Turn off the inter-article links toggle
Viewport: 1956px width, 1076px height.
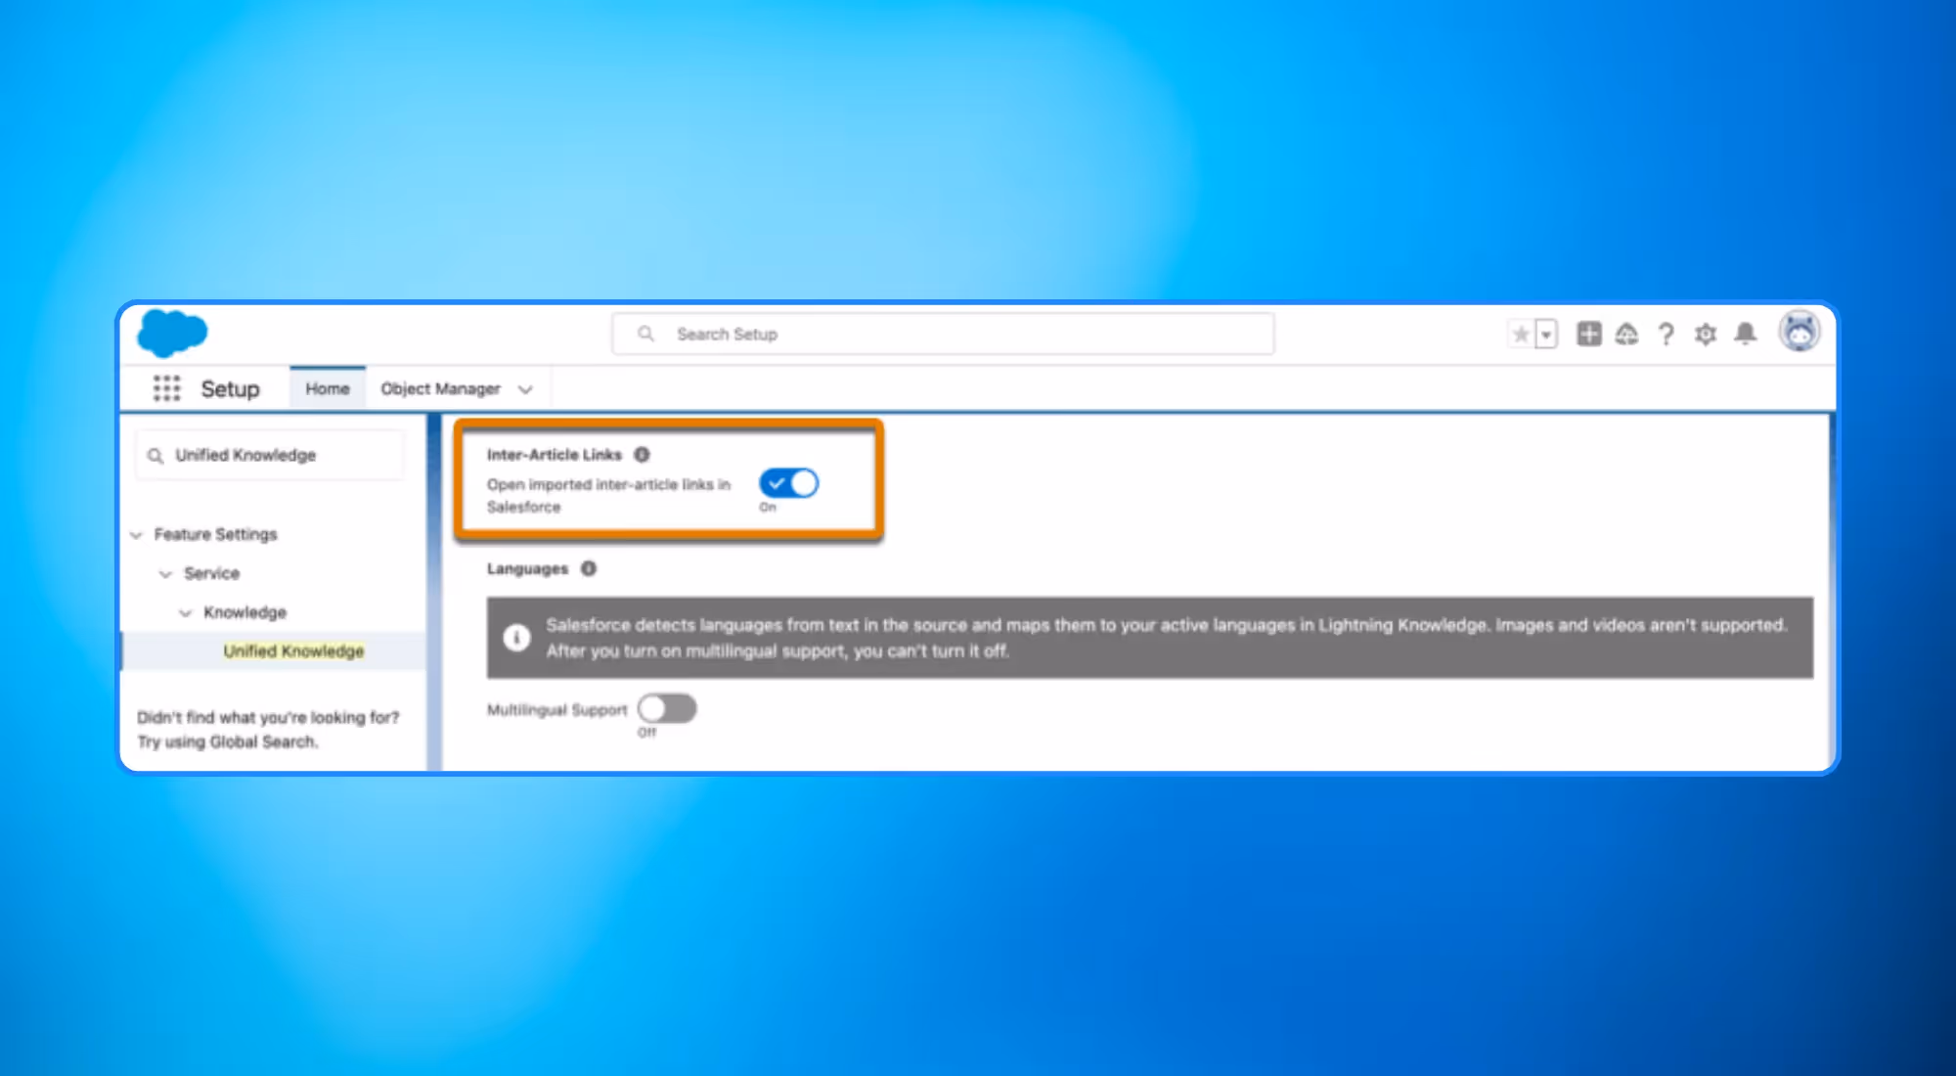click(789, 483)
